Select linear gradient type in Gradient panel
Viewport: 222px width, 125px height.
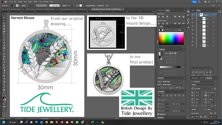169,53
